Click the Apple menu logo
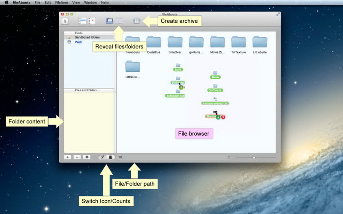Screen dimensions: 343x214 pyautogui.click(x=6, y=3)
